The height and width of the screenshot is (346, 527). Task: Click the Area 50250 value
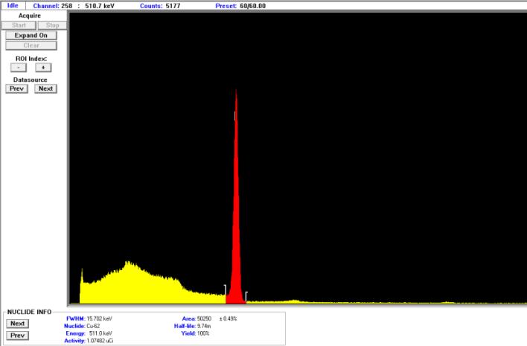coord(204,318)
